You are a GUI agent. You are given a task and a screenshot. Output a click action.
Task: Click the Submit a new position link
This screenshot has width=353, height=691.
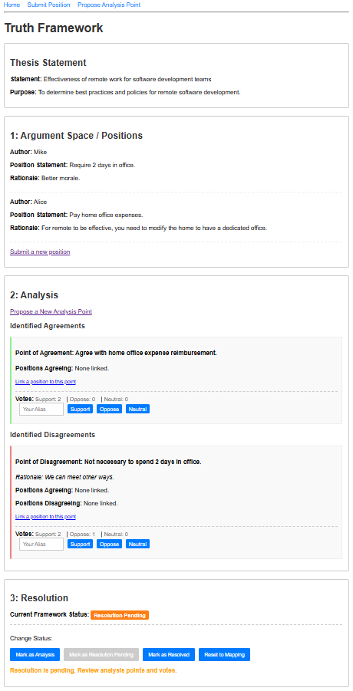pos(40,252)
